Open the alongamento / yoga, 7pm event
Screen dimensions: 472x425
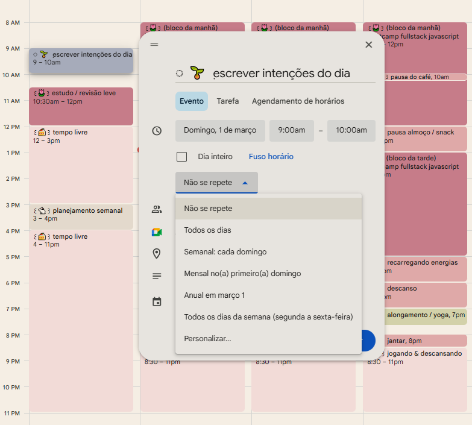426,316
